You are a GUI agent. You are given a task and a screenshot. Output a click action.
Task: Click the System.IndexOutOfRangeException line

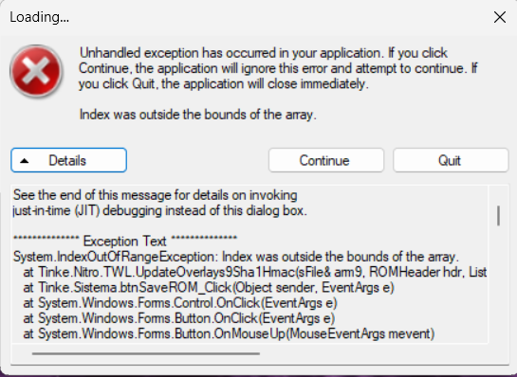click(236, 257)
